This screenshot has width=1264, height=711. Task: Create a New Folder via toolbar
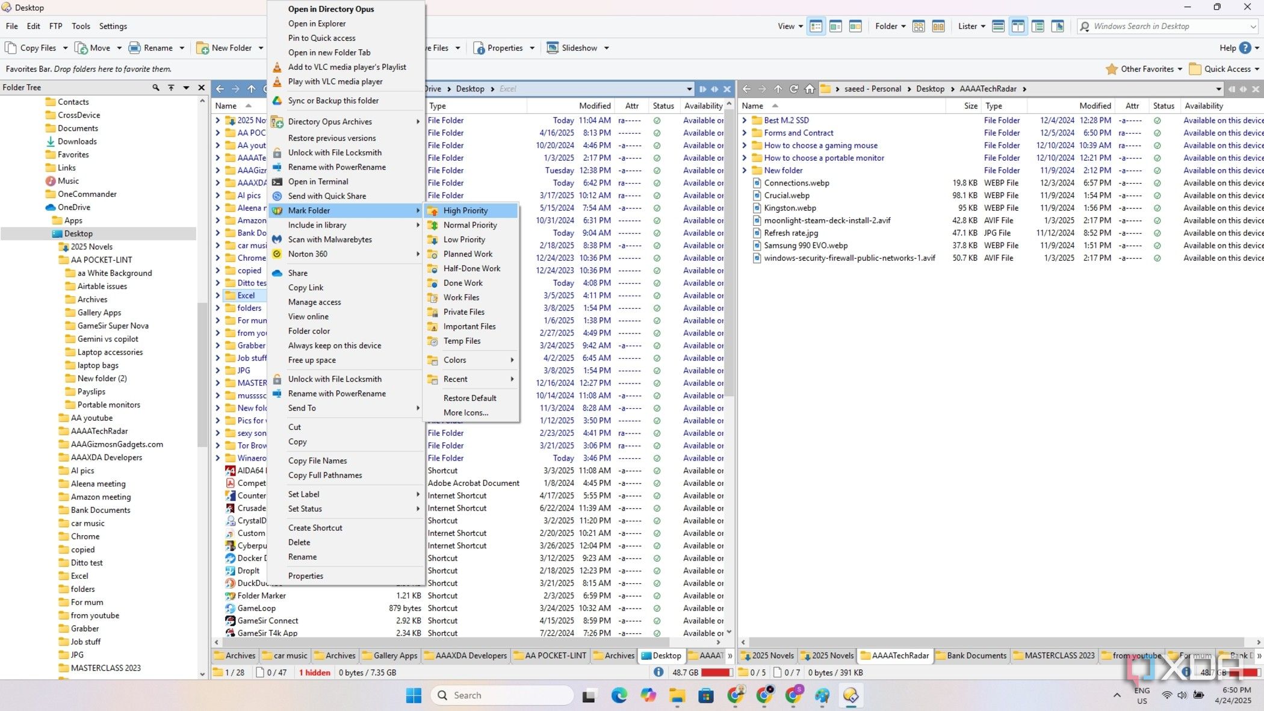(x=225, y=48)
